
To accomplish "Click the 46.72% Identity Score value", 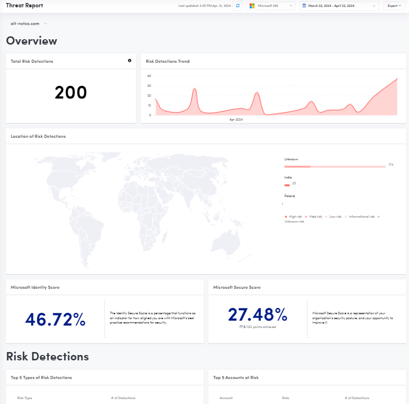I will point(55,320).
